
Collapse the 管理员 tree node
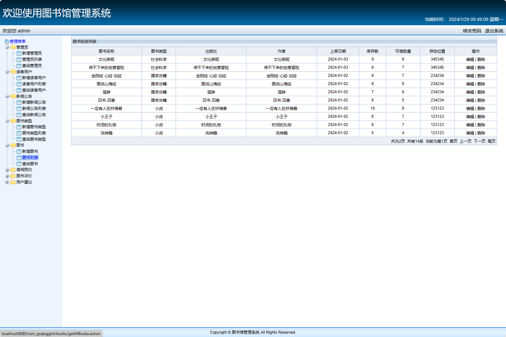(7, 47)
